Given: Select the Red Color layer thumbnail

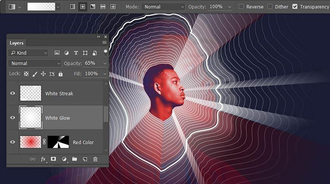Looking at the screenshot, I should [31, 142].
